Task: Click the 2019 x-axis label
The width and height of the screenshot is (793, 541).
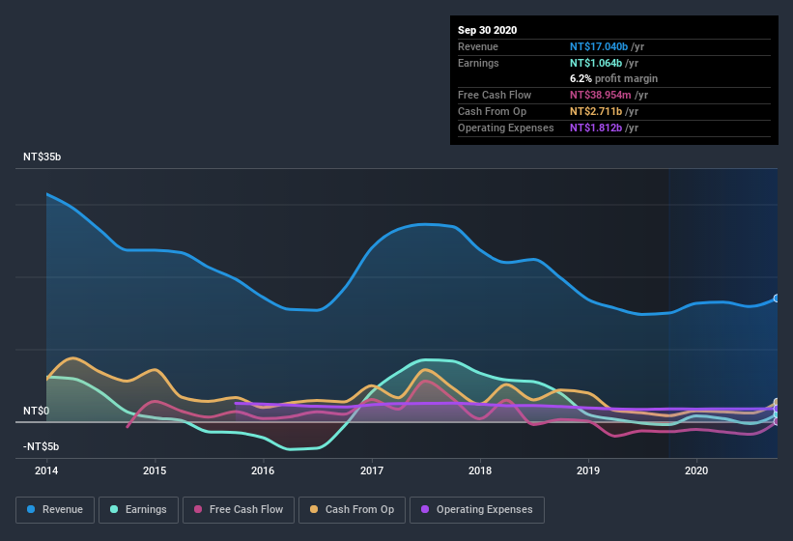Action: [x=588, y=470]
